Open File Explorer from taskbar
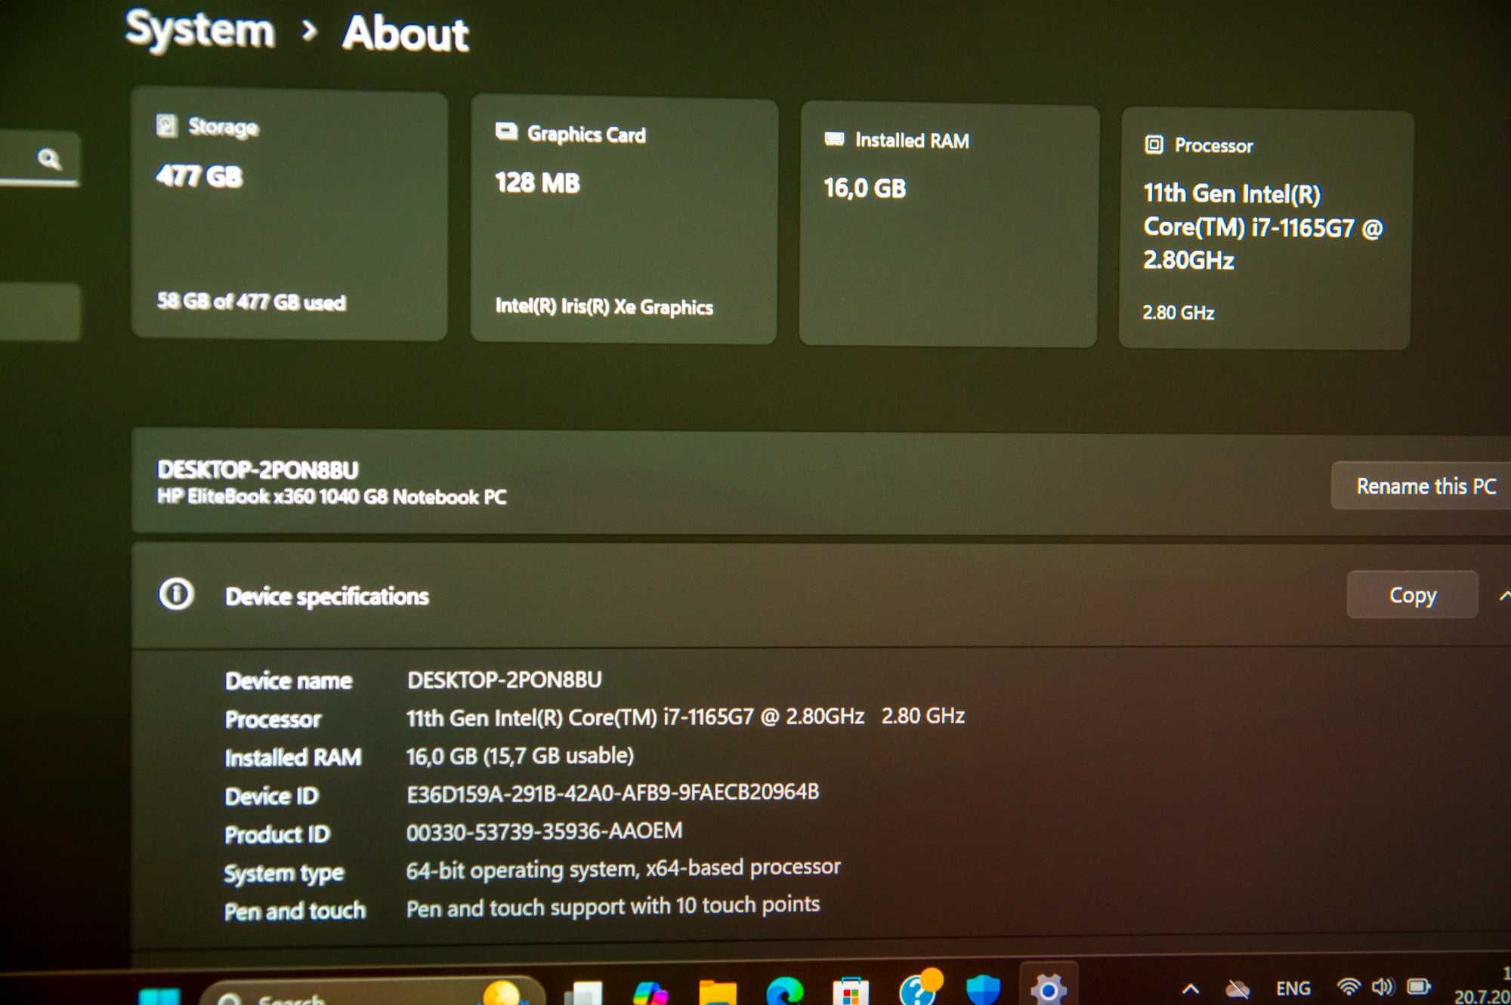 717,992
